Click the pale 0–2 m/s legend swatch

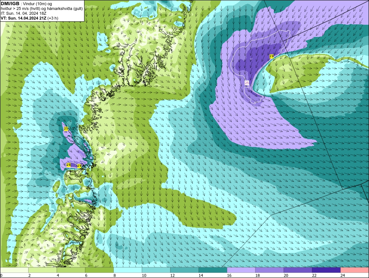pyautogui.click(x=14, y=270)
